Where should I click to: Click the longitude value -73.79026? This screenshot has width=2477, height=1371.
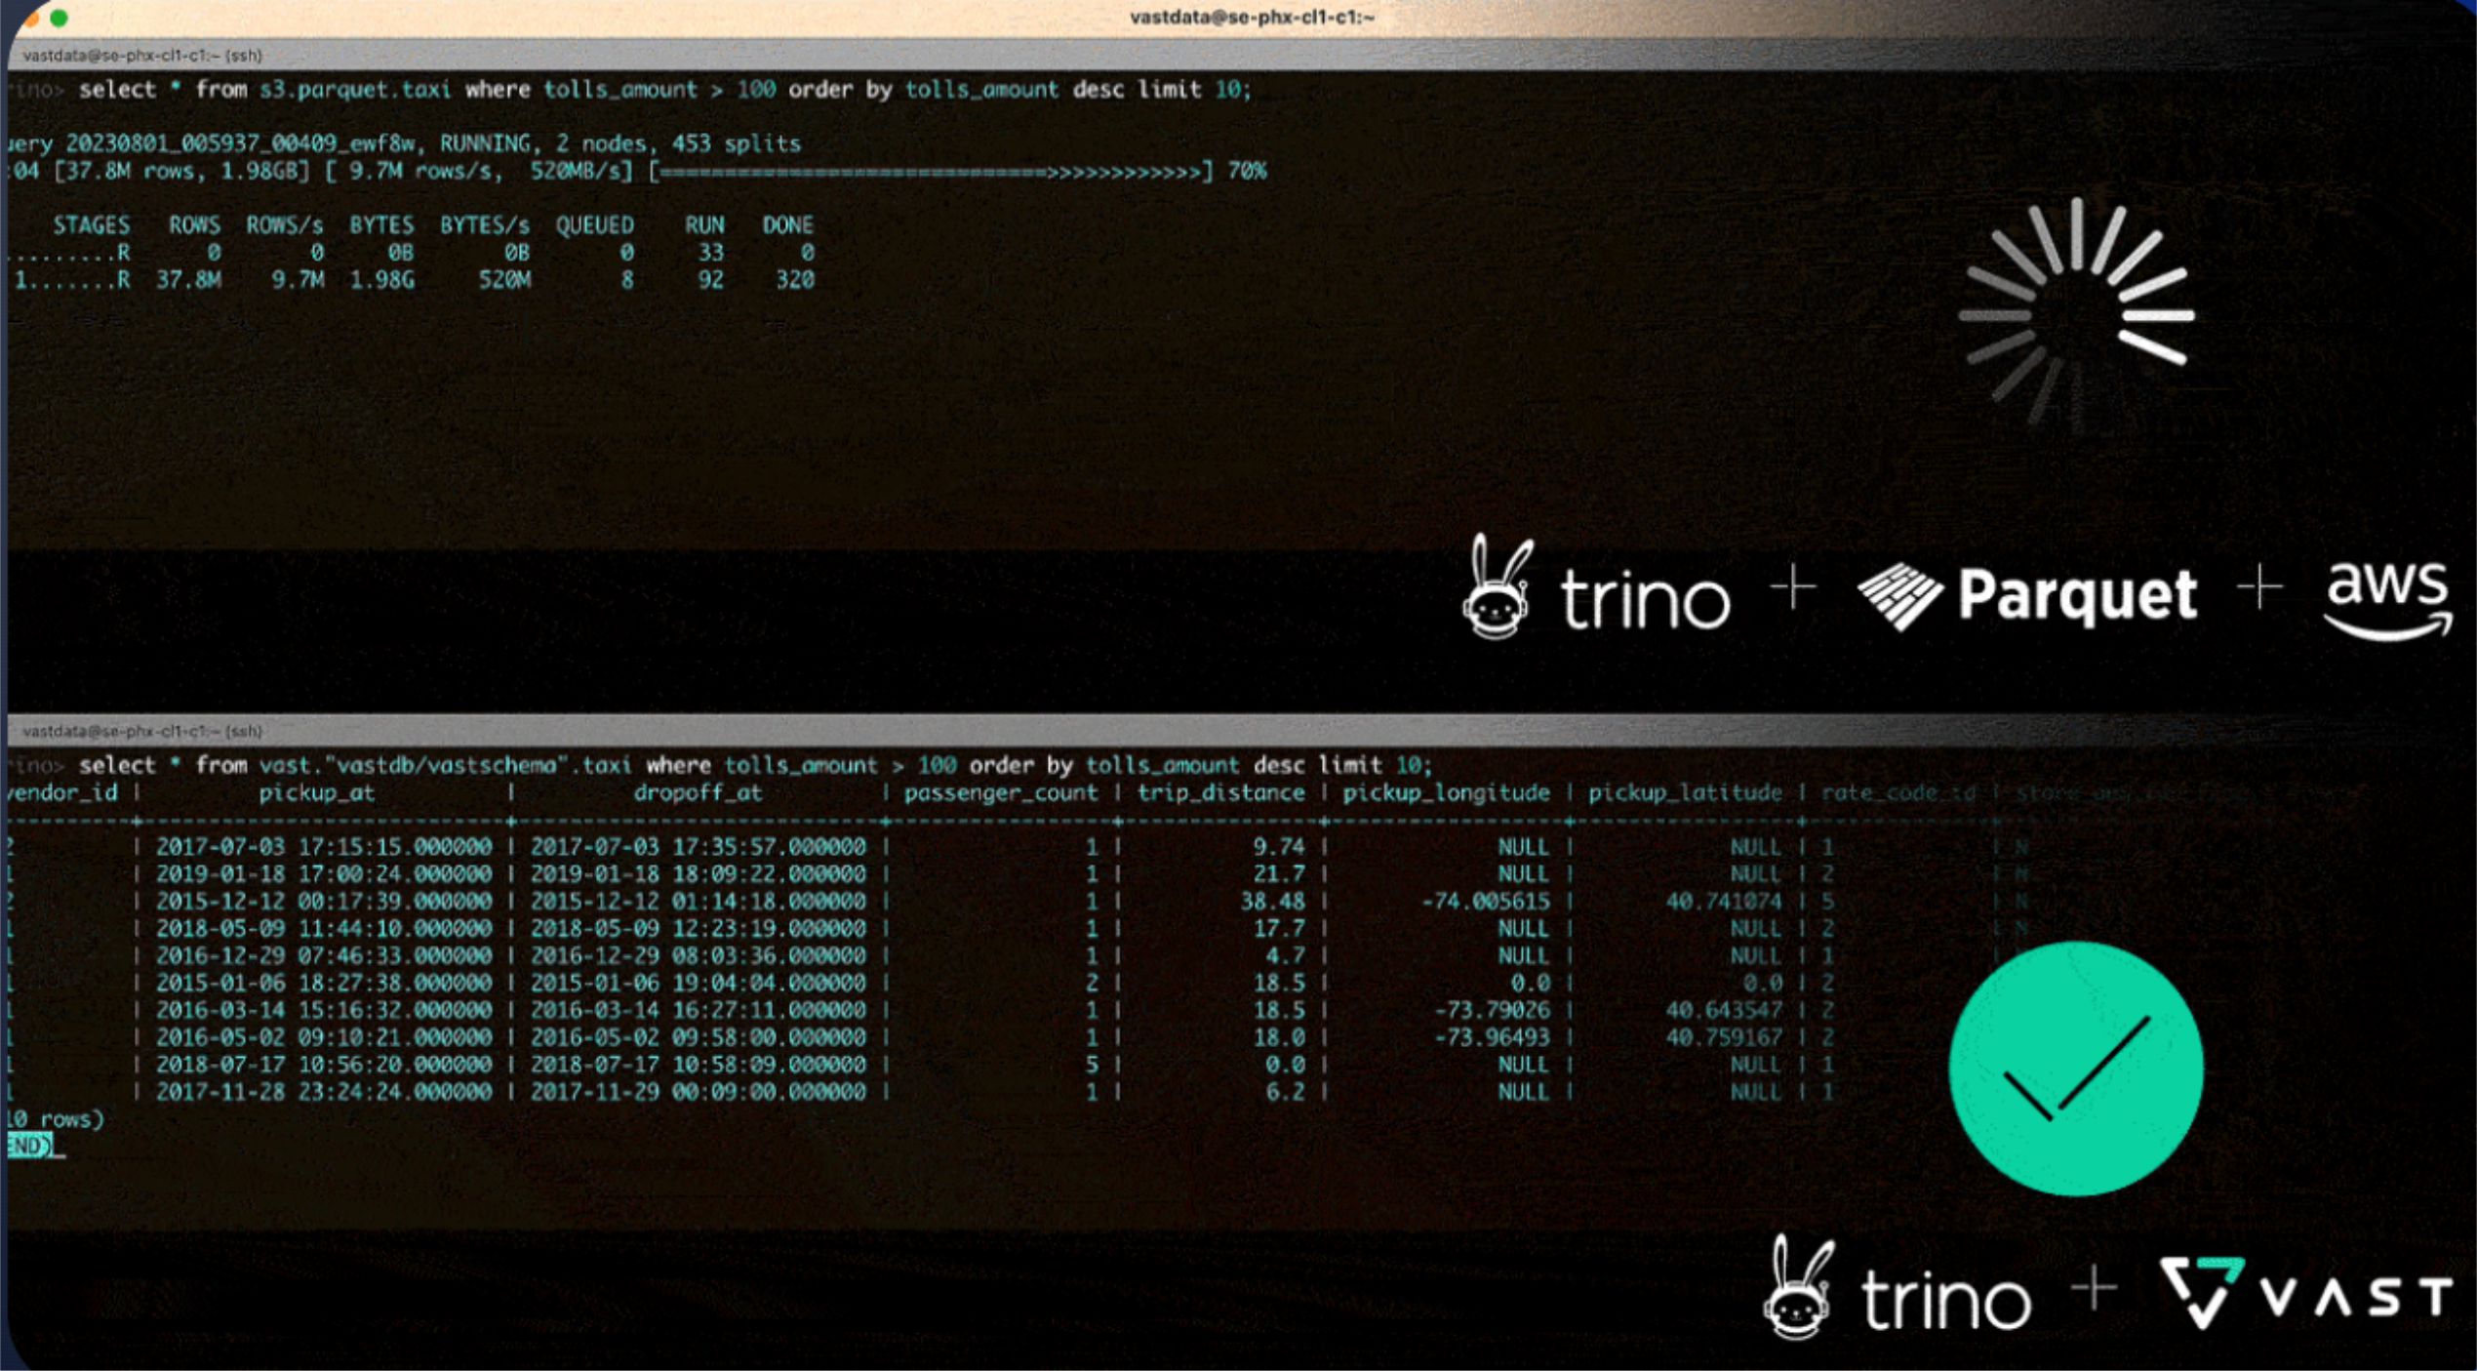pyautogui.click(x=1492, y=1011)
